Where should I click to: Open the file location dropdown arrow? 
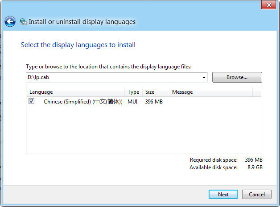tap(204, 78)
